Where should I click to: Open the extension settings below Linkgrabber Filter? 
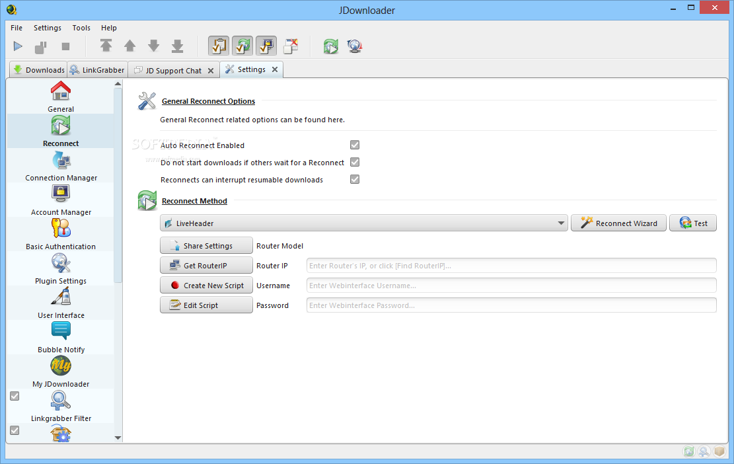click(61, 434)
